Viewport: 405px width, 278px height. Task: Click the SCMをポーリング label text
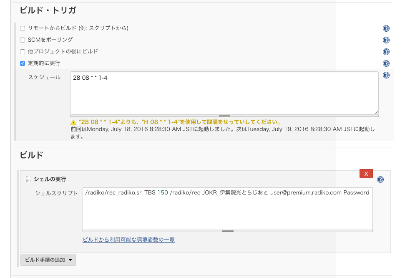pos(50,40)
